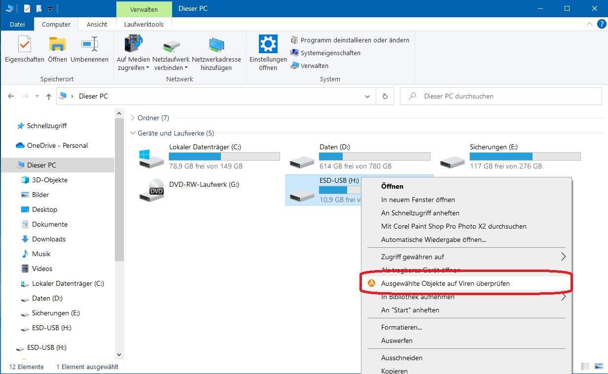This screenshot has height=374, width=608.
Task: Open quick access toolbar customize dropdown
Action: click(50, 9)
